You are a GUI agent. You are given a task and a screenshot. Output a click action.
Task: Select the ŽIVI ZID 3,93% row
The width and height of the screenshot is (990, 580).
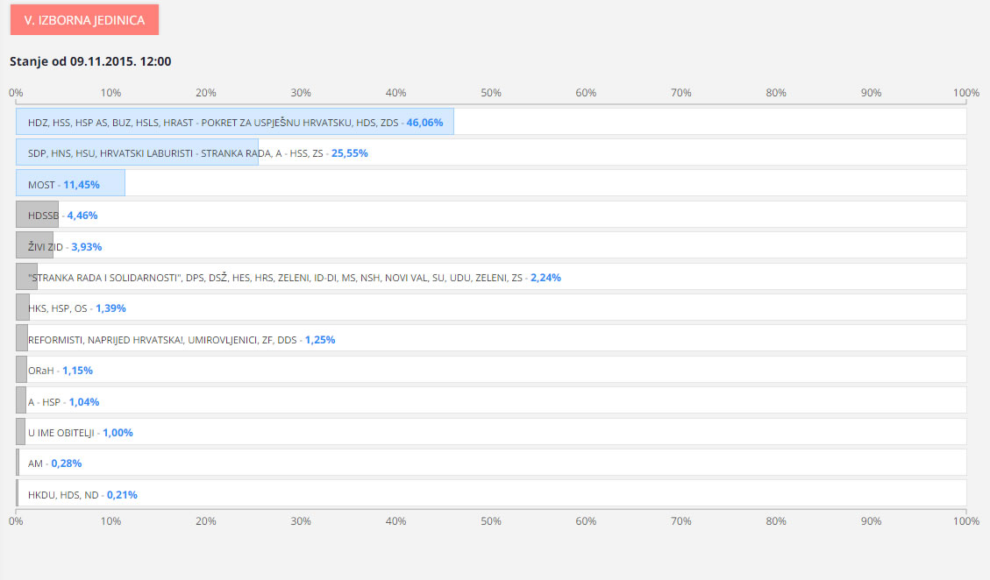pyautogui.click(x=491, y=245)
